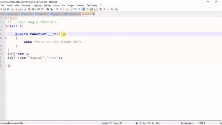Open the Document Map panel icon
The width and height of the screenshot is (222, 125).
click(91, 9)
